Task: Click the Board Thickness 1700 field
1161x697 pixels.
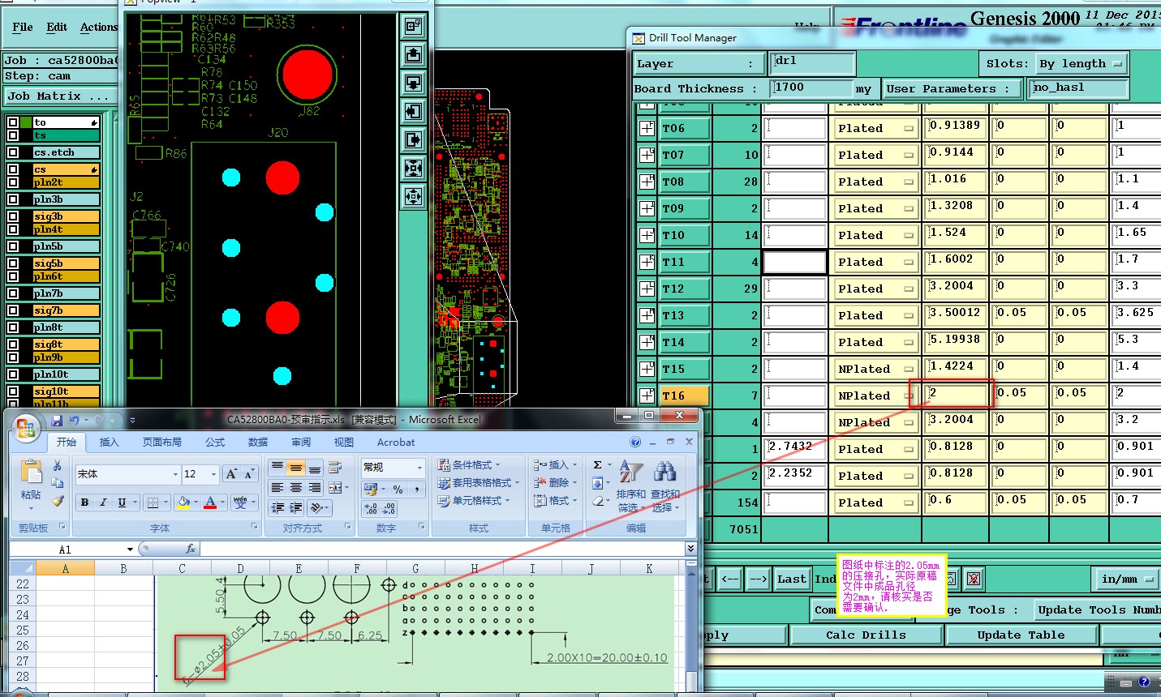Action: (812, 88)
